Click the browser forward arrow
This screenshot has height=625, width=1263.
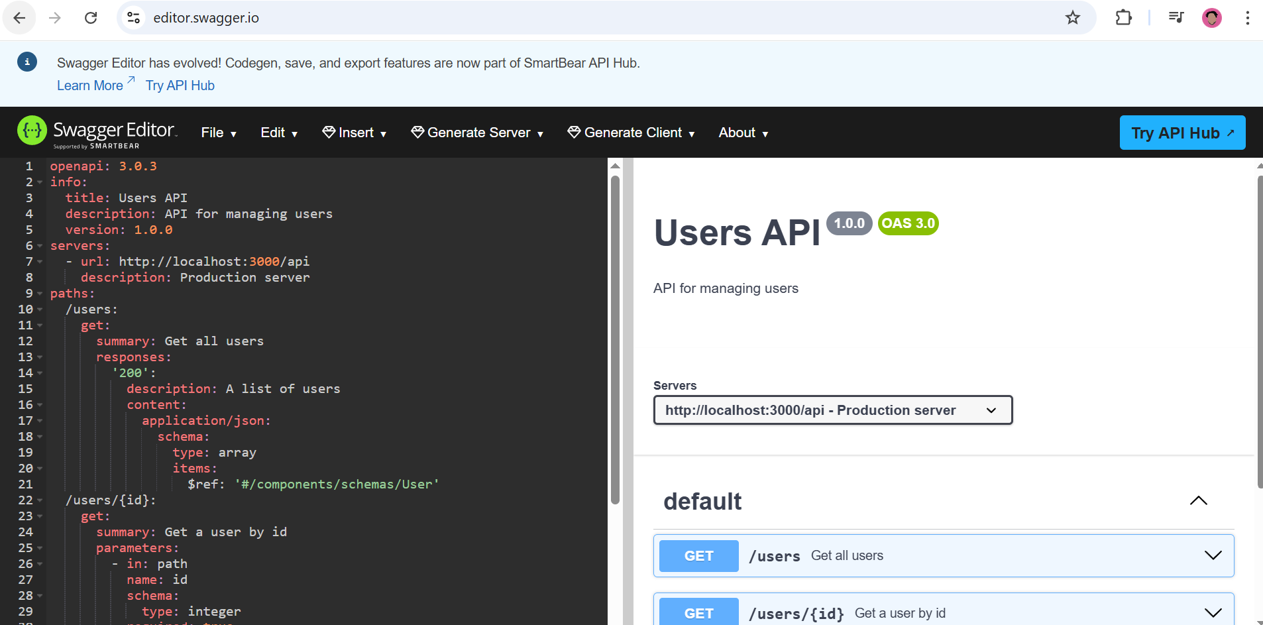(55, 18)
